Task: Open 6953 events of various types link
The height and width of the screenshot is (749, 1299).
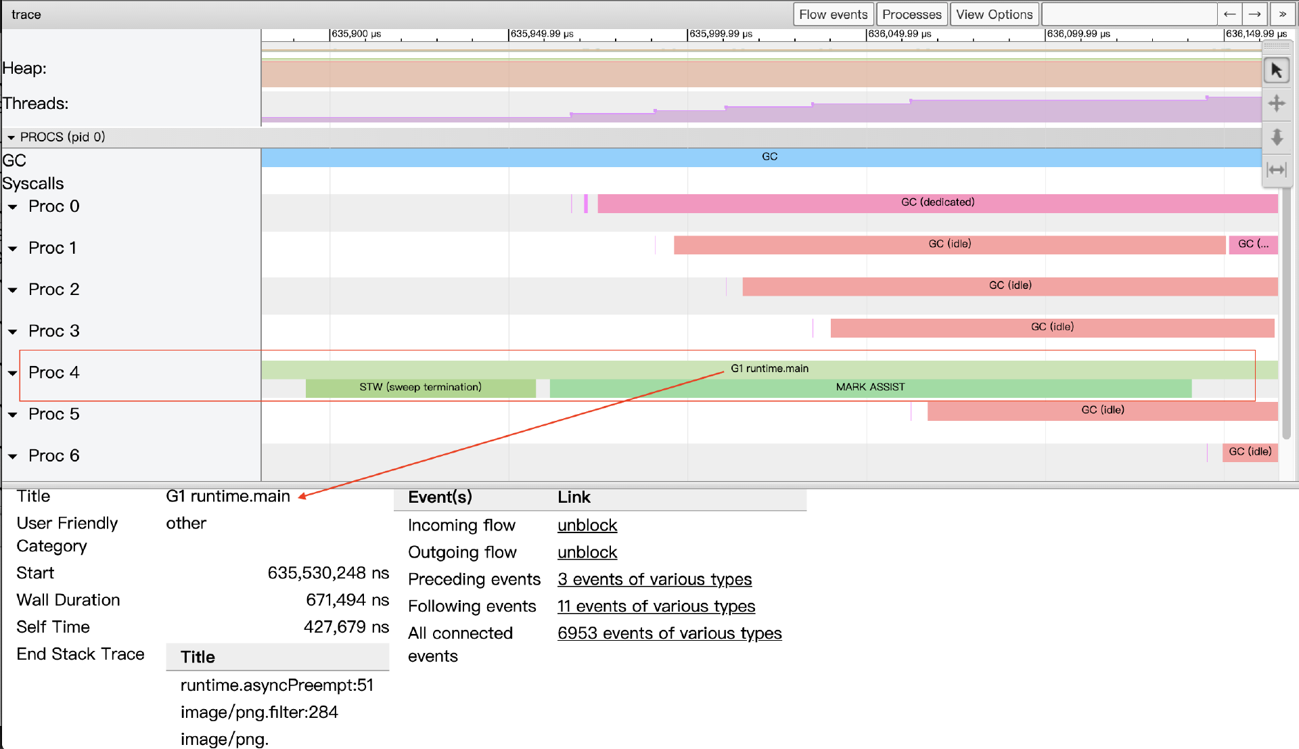Action: [x=669, y=633]
